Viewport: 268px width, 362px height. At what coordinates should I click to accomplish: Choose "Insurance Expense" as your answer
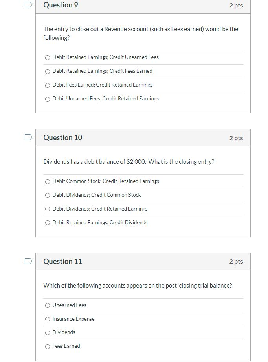pos(48,319)
